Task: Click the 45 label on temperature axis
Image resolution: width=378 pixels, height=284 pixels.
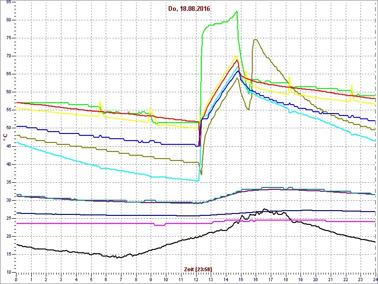Action: point(8,146)
